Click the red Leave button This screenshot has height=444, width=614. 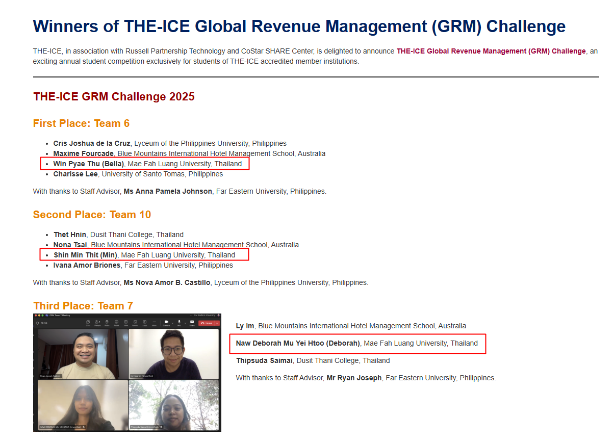[x=207, y=323]
